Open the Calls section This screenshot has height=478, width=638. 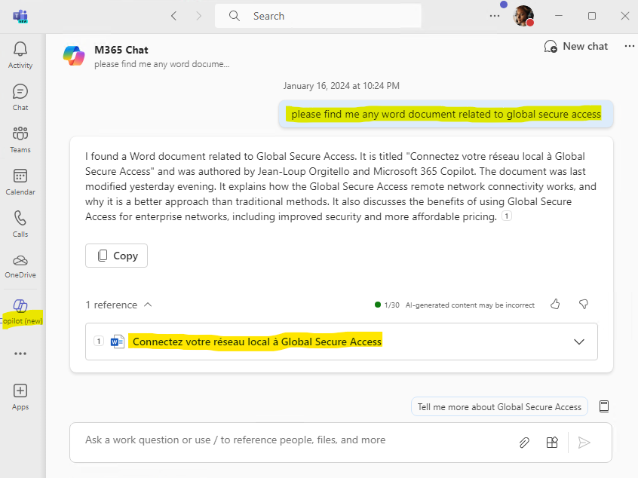click(20, 224)
